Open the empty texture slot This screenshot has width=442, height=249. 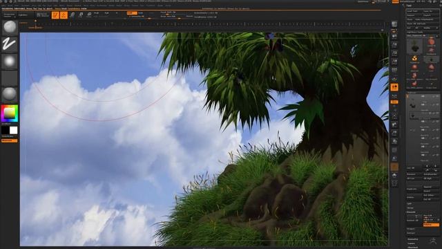pyautogui.click(x=10, y=78)
